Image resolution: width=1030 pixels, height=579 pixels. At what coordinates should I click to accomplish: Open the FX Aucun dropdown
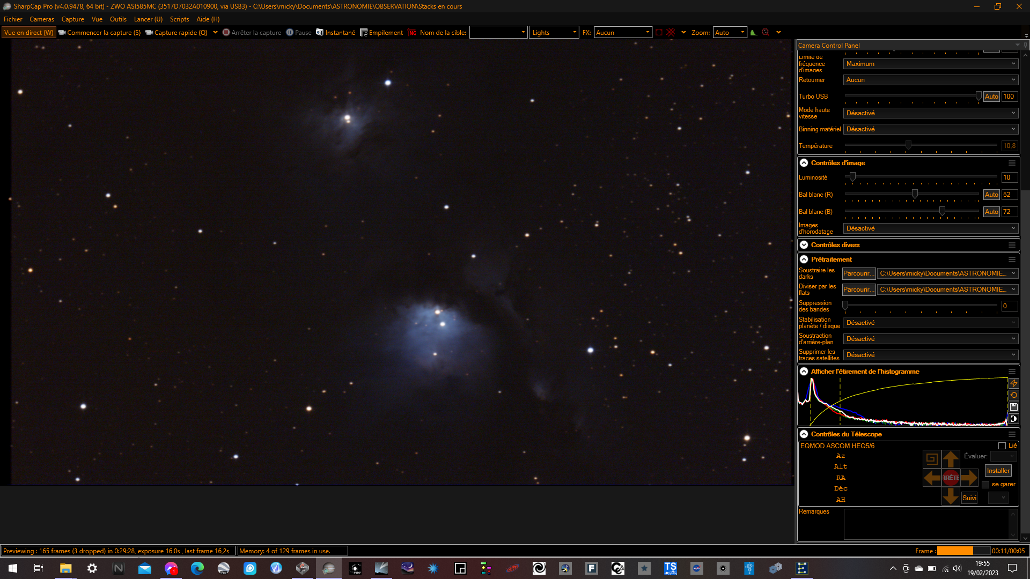(623, 32)
